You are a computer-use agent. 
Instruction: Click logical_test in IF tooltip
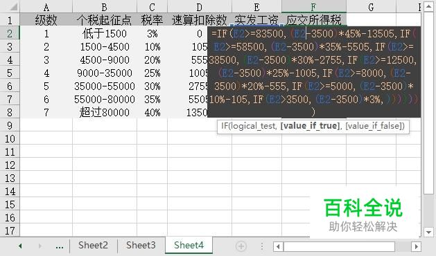(x=254, y=126)
